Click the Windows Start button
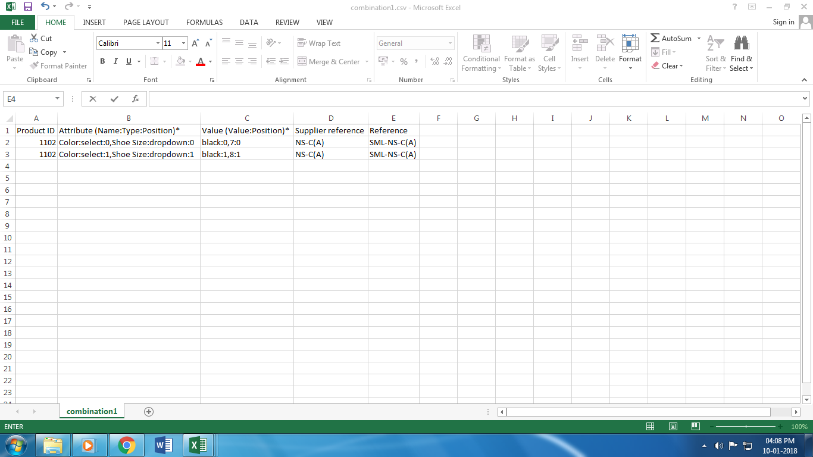 pos(15,445)
